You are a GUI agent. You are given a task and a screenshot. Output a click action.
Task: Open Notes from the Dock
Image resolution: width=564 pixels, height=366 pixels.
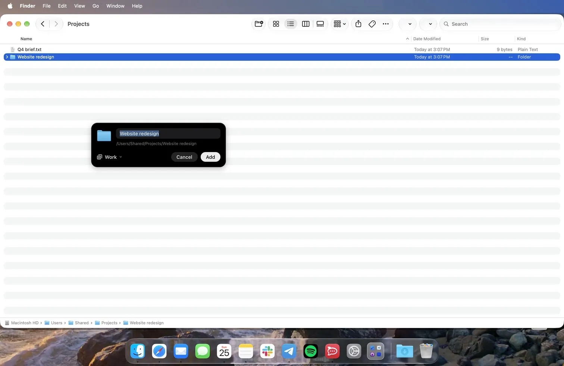[246, 351]
